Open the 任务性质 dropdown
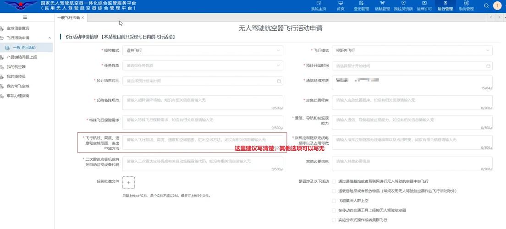Image resolution: width=506 pixels, height=229 pixels. 203,65
